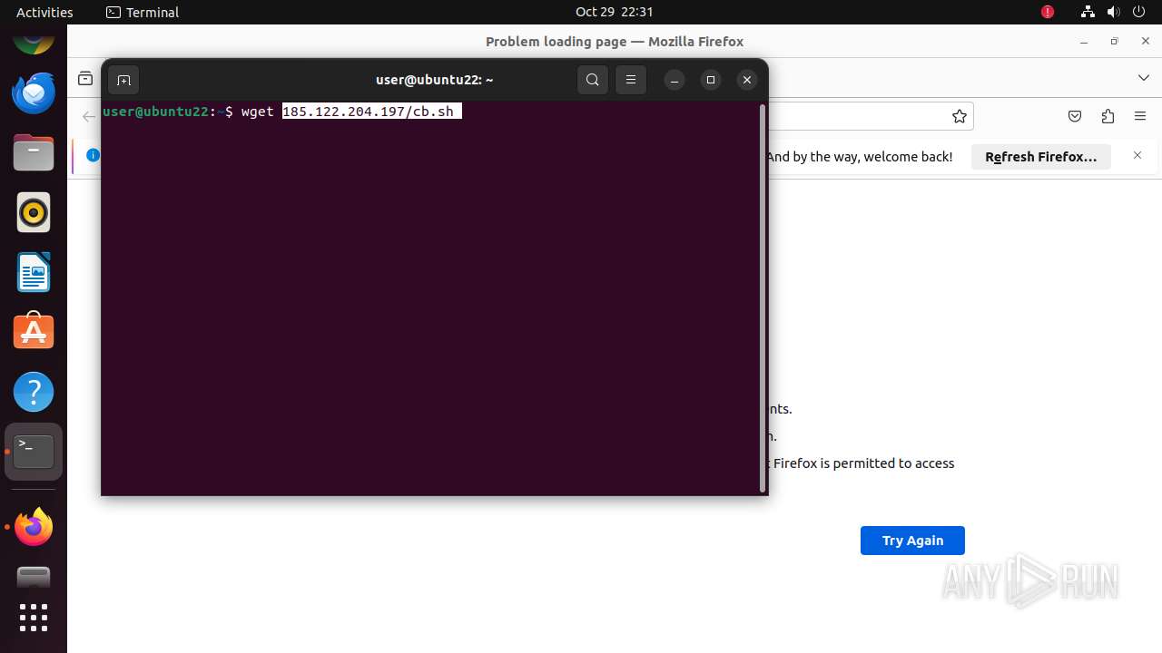The height and width of the screenshot is (653, 1162).
Task: Click the Refresh Firefox button
Action: 1041,157
